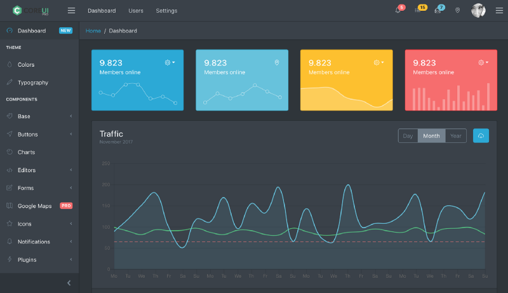This screenshot has height=293, width=508.
Task: Click the CoreUI logo
Action: [x=30, y=10]
